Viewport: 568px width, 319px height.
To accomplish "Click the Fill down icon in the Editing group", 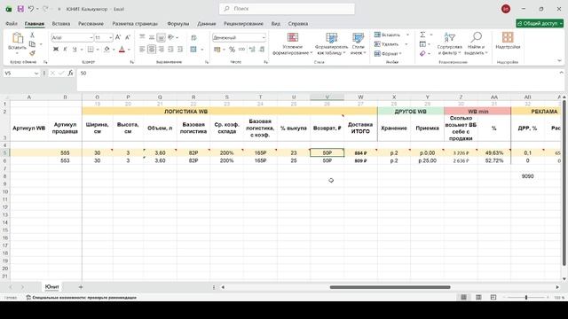I will (422, 44).
